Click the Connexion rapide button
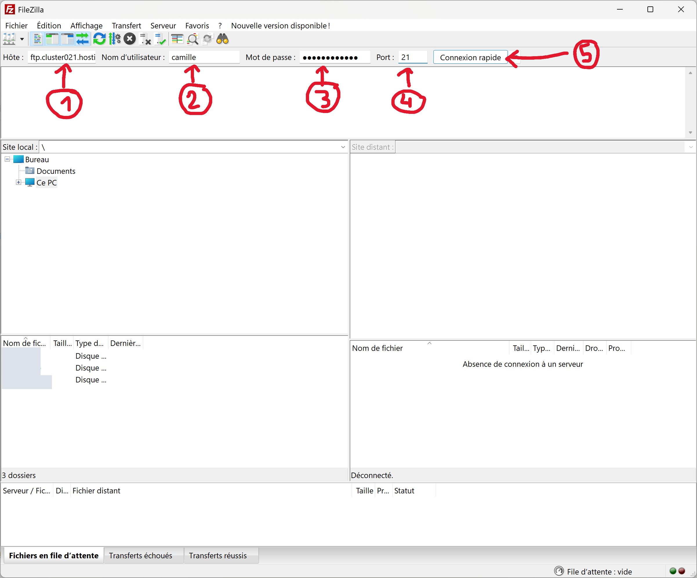697x578 pixels. point(470,57)
